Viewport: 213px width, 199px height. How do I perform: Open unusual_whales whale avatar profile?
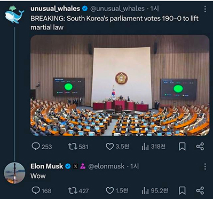click(x=14, y=14)
